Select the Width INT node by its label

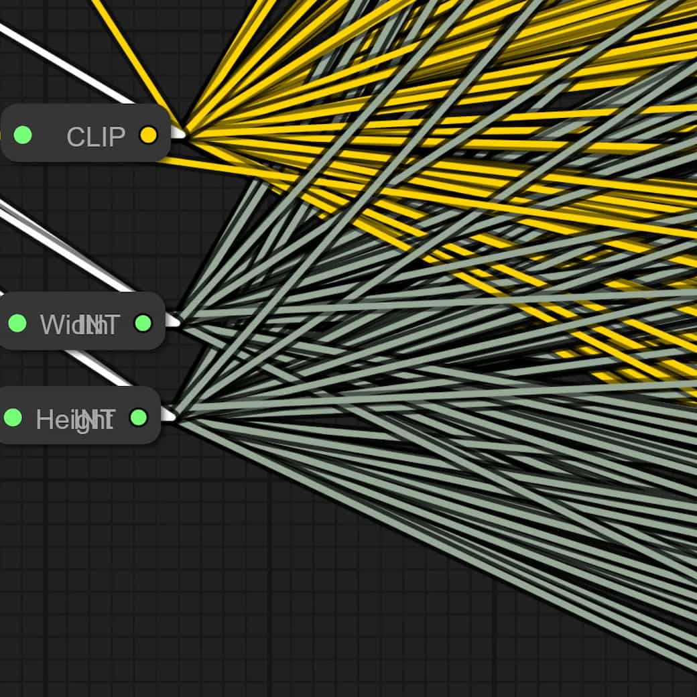click(79, 324)
